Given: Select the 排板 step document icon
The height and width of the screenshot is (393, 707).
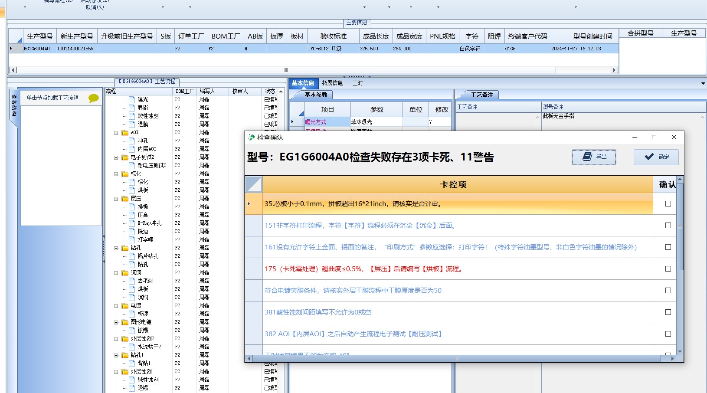Looking at the screenshot, I should click(132, 207).
